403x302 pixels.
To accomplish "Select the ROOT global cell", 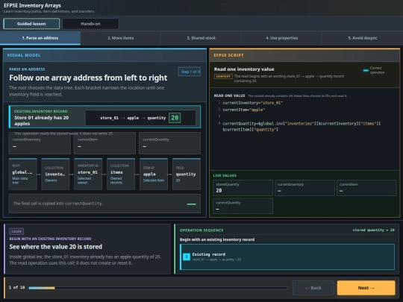I will pos(23,174).
